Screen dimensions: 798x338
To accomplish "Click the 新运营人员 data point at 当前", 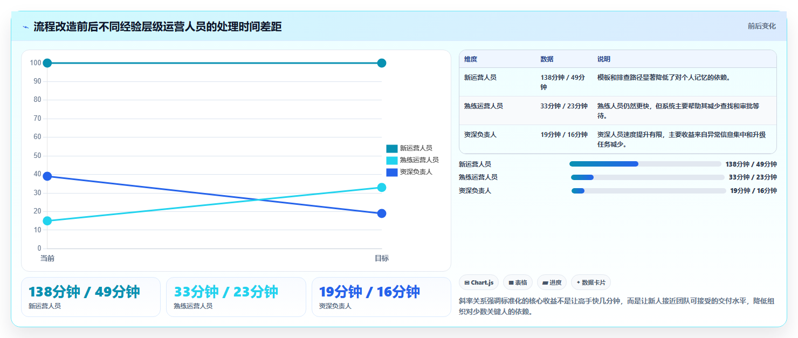I will pyautogui.click(x=47, y=63).
